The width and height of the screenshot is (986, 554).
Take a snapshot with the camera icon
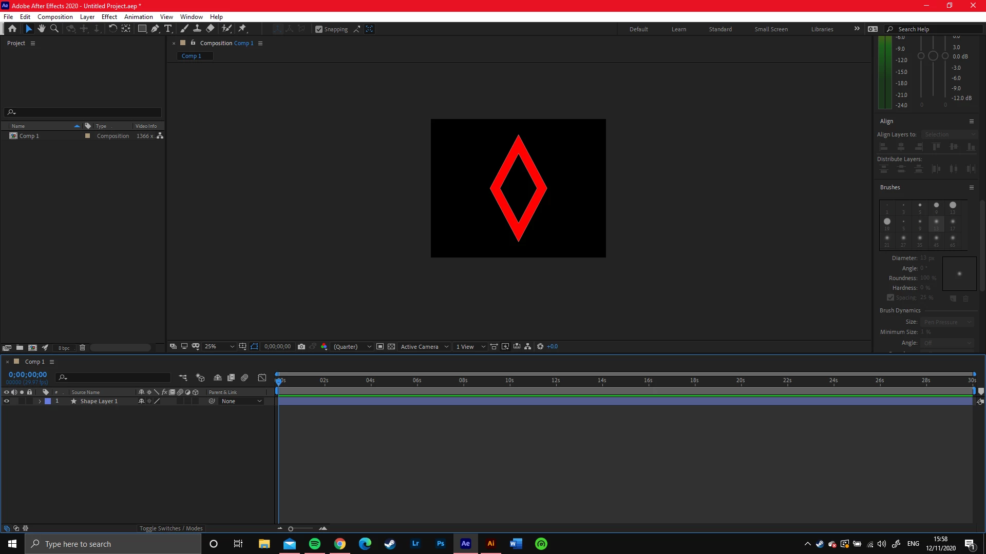(x=301, y=347)
